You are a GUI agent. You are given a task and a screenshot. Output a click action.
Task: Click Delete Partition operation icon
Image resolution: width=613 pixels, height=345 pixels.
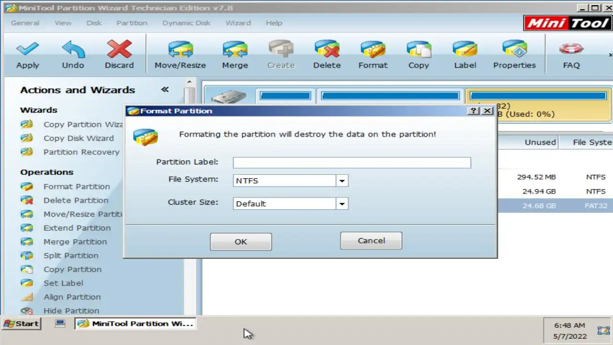[27, 200]
